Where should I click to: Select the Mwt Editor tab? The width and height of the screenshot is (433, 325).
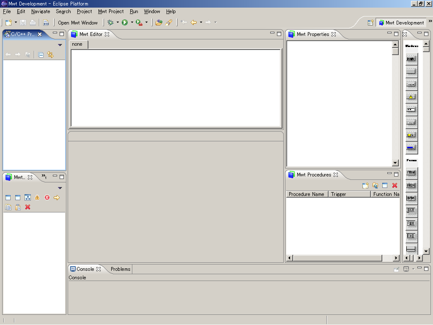[90, 34]
